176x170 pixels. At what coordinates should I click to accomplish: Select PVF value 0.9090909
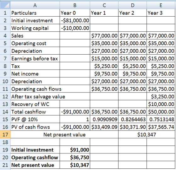104,119
